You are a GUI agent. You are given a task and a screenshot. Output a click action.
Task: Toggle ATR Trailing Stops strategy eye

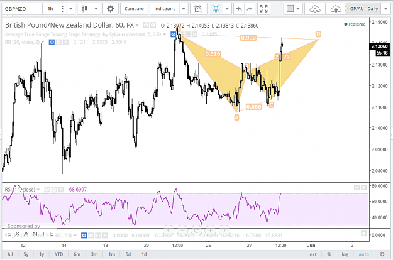[x=173, y=35]
